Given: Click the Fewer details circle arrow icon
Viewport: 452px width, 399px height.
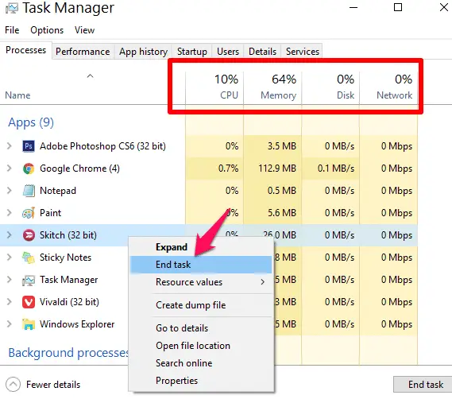Looking at the screenshot, I should (13, 384).
